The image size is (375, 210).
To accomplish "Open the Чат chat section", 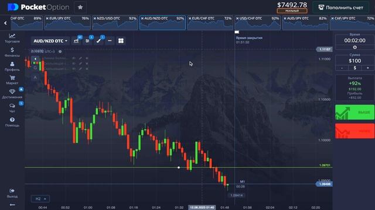I will [12, 108].
